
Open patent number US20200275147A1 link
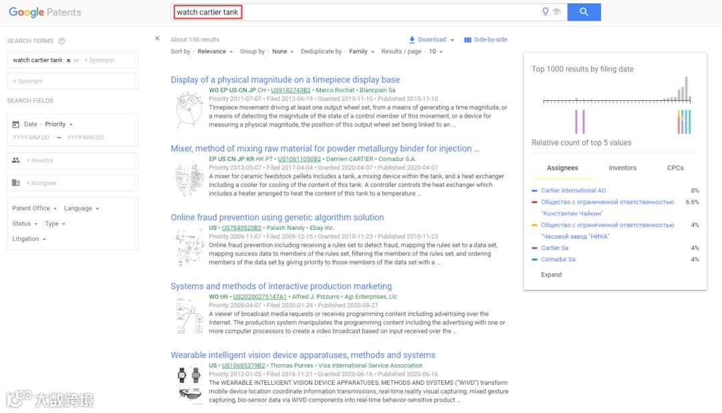click(259, 297)
